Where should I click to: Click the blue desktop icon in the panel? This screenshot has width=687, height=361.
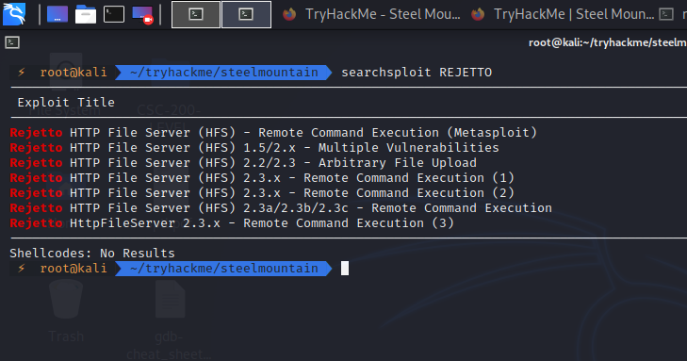(x=57, y=14)
